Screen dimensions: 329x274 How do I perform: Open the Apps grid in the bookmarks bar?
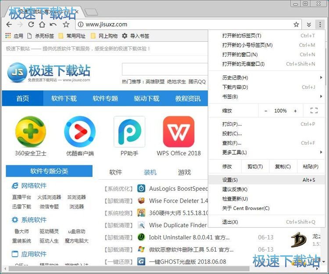pyautogui.click(x=14, y=36)
